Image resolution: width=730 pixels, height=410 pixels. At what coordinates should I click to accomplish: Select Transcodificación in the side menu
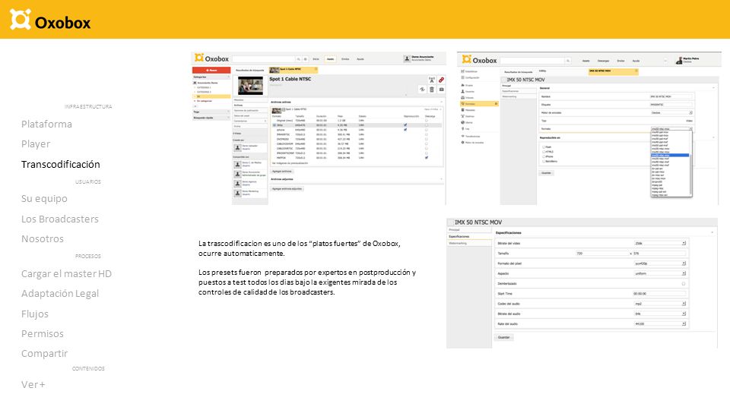click(x=61, y=164)
